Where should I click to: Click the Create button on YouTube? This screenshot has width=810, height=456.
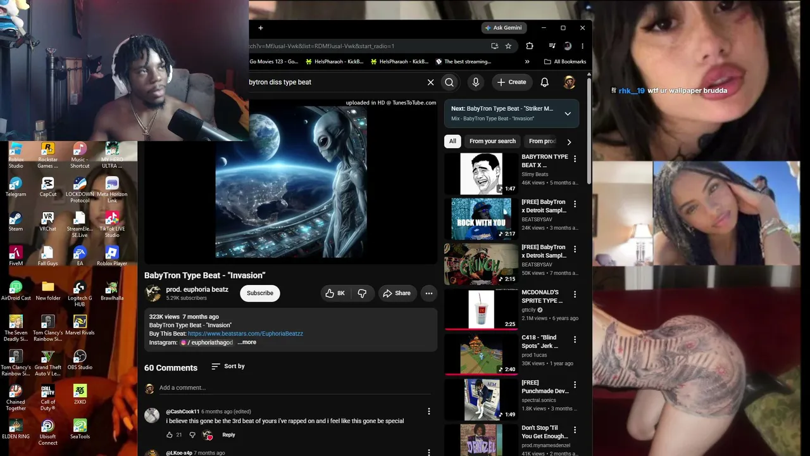pos(511,82)
